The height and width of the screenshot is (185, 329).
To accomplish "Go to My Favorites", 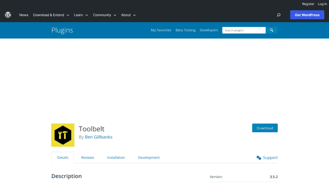I will point(161,30).
